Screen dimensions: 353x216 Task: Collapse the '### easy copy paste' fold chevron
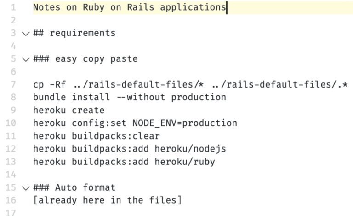click(x=26, y=59)
